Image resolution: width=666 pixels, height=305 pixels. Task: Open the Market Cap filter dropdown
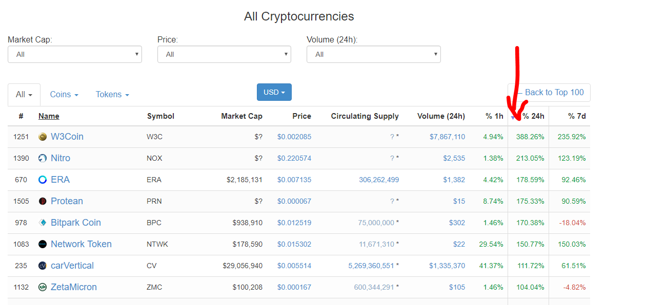pos(75,54)
